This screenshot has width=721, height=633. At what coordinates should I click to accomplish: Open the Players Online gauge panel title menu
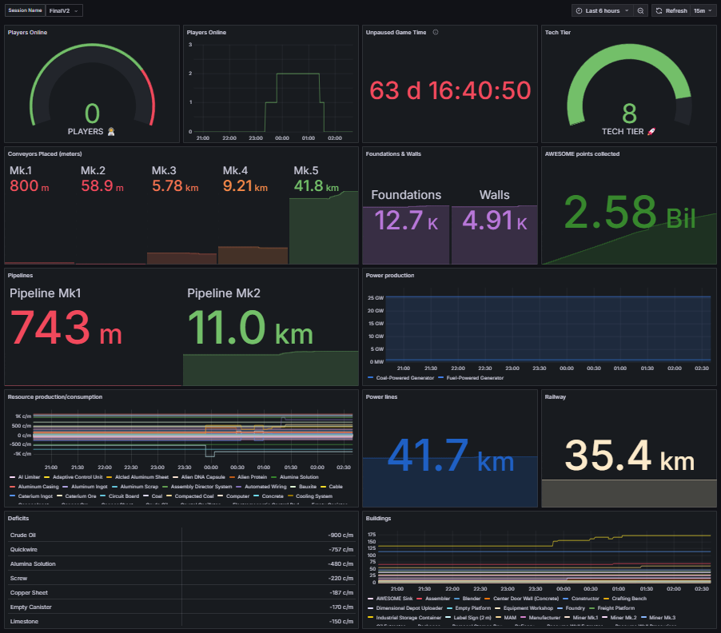click(28, 32)
